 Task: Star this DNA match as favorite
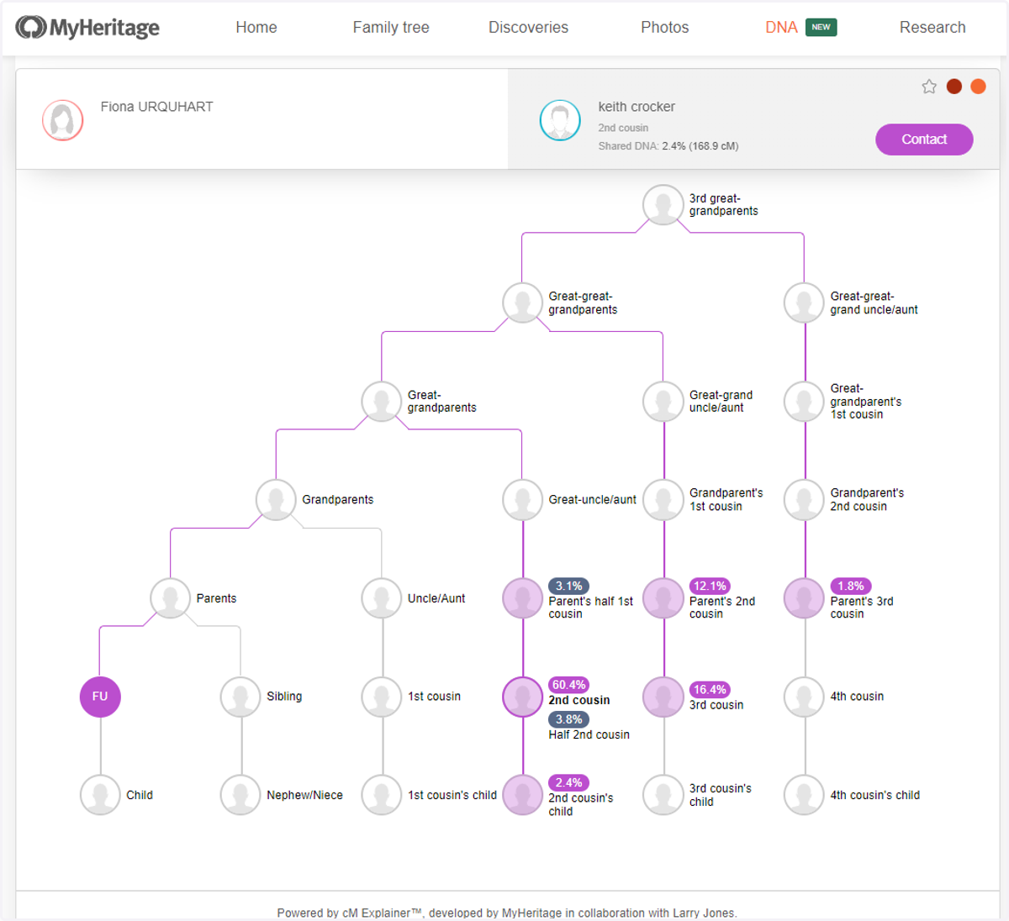coord(929,87)
